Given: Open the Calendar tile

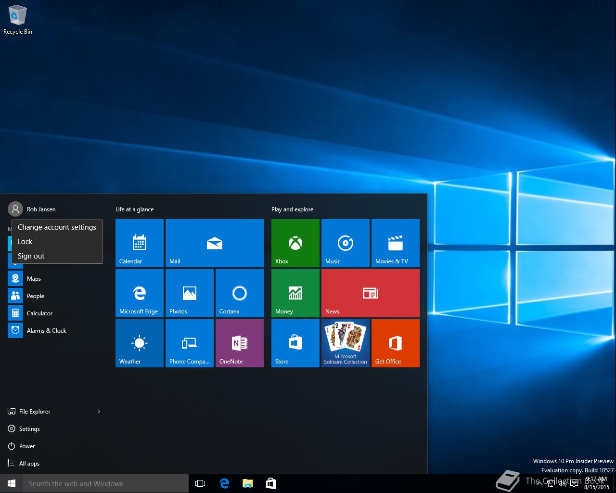Looking at the screenshot, I should (140, 243).
